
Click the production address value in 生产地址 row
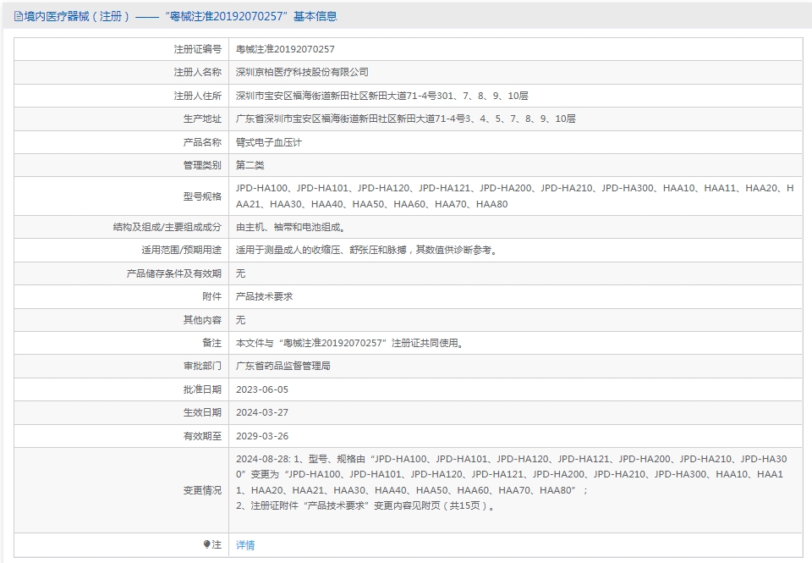tap(405, 119)
